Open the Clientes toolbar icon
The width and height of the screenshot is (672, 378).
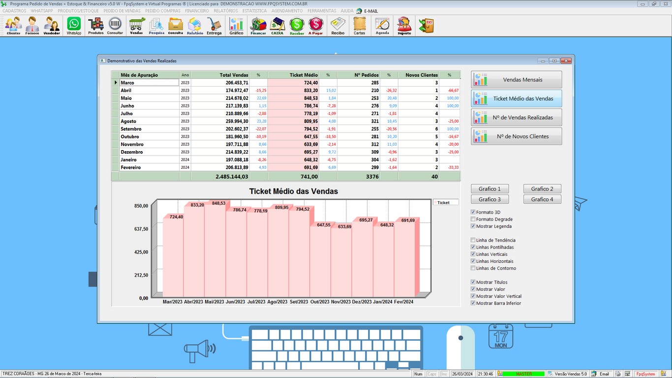point(14,26)
